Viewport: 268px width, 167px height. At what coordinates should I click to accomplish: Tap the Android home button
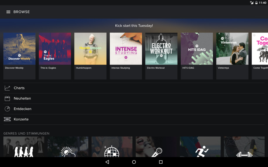134,162
